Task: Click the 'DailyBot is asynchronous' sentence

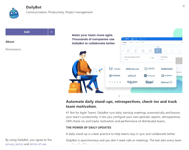Action: tap(124, 140)
